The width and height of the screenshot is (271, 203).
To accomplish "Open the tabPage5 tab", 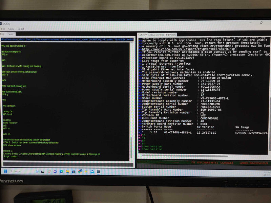I will 171,35.
